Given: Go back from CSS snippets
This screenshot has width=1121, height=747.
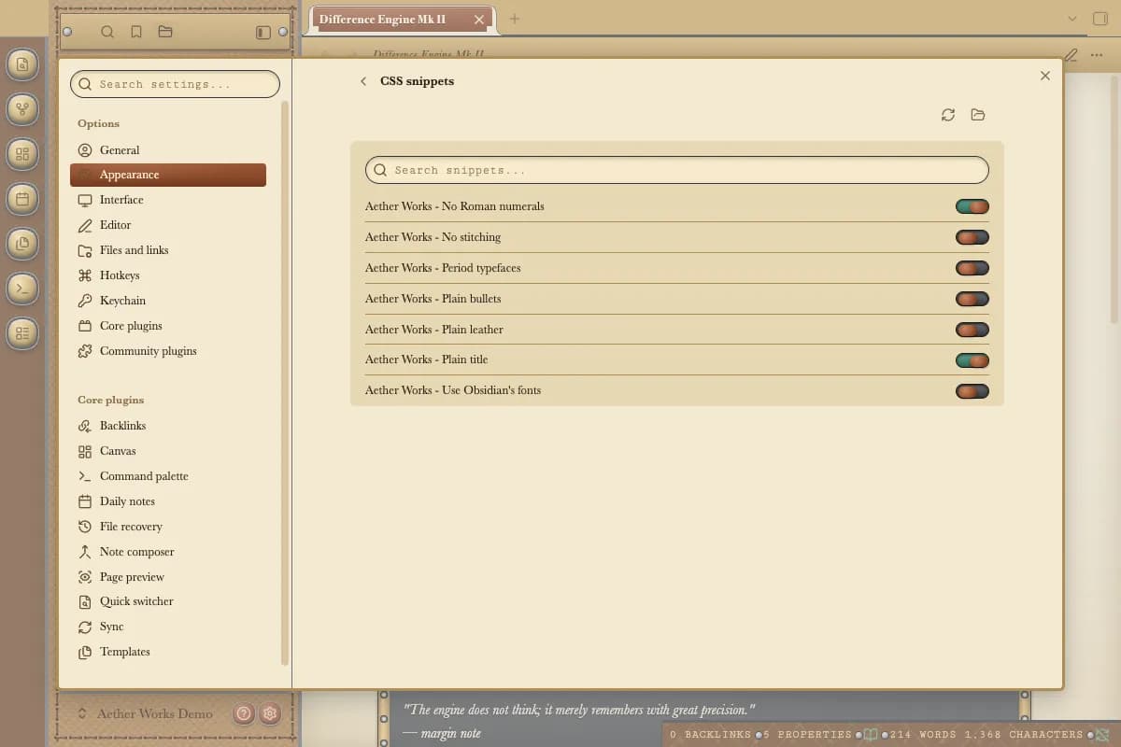Looking at the screenshot, I should [363, 81].
